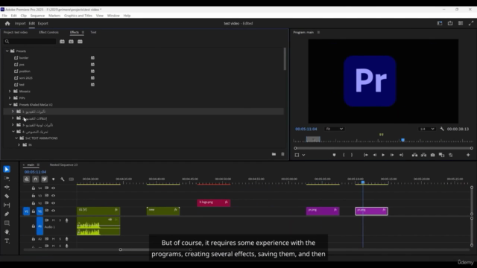This screenshot has width=477, height=268.
Task: Open the Effects panel menu
Action: (x=83, y=32)
